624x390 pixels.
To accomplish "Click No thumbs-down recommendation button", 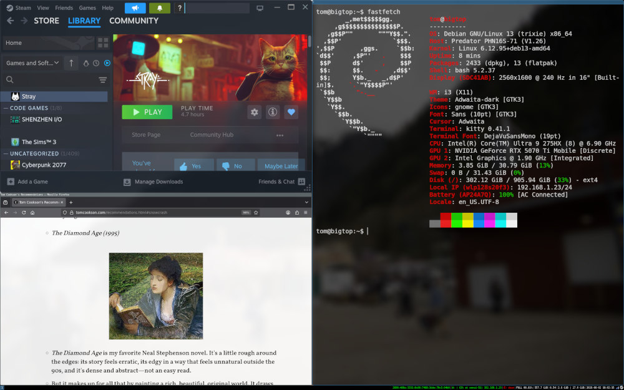I will click(x=236, y=165).
